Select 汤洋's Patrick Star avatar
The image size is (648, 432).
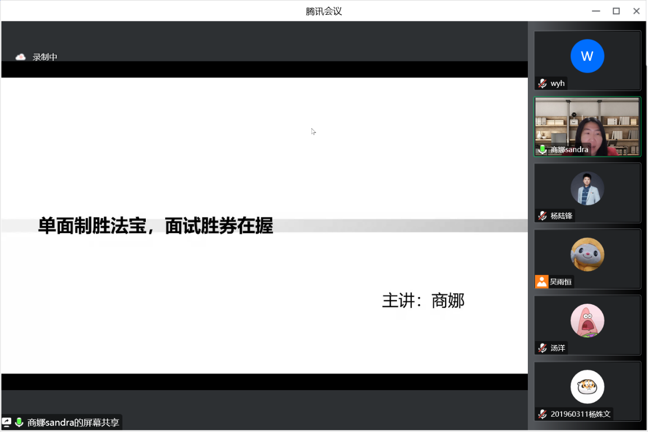587,321
